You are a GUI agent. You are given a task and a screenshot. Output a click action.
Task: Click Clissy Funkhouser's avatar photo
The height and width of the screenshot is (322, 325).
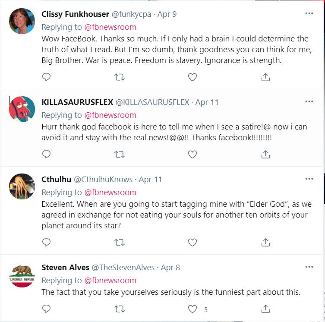tap(22, 21)
